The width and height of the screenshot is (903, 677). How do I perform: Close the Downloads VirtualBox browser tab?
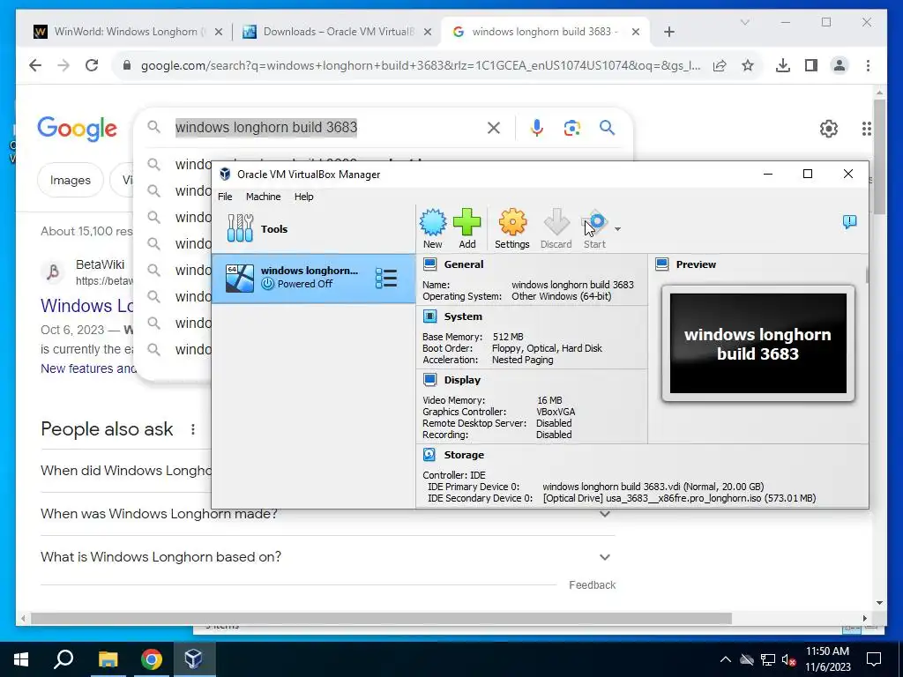click(428, 33)
